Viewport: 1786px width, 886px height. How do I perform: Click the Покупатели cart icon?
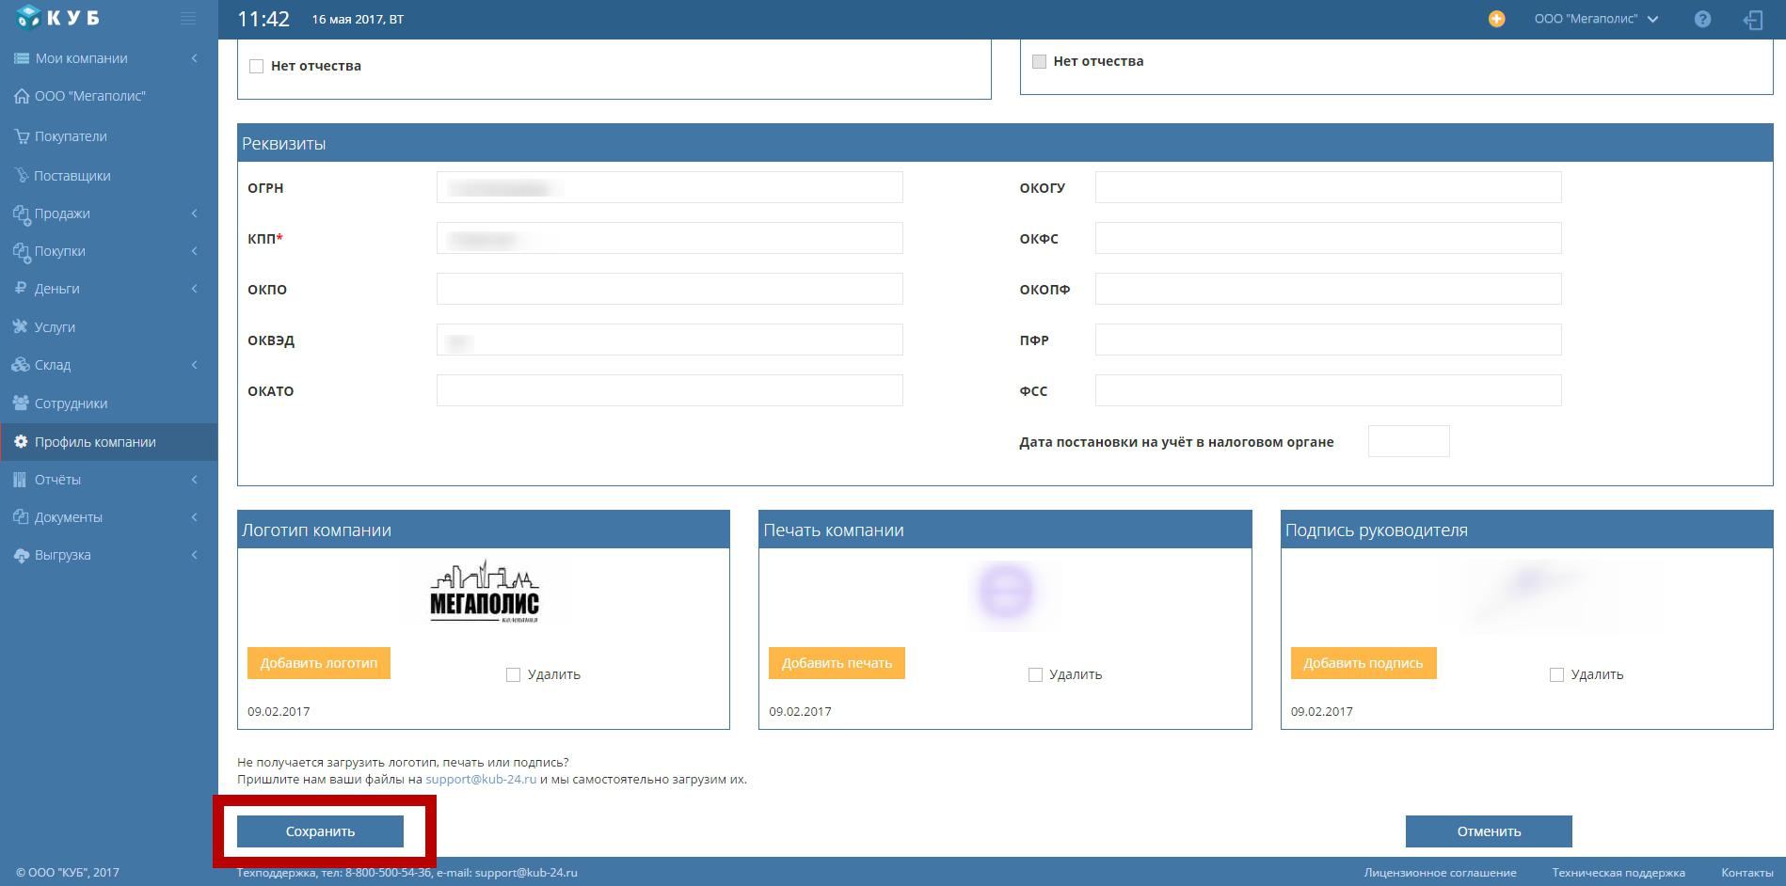click(x=22, y=136)
